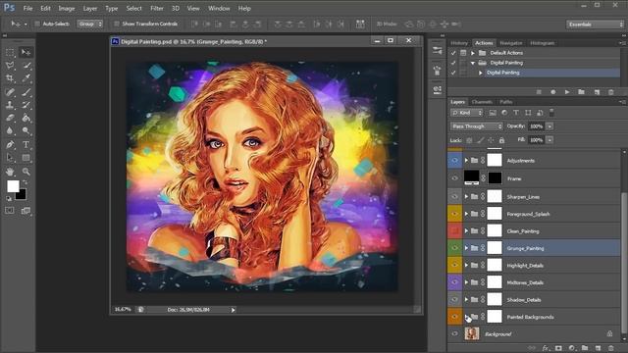The image size is (628, 353).
Task: Select the Move tool in toolbox
Action: tap(26, 52)
